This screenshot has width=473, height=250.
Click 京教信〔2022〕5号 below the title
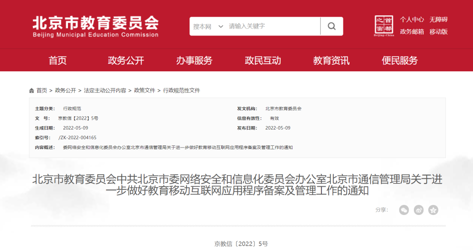tap(241, 244)
